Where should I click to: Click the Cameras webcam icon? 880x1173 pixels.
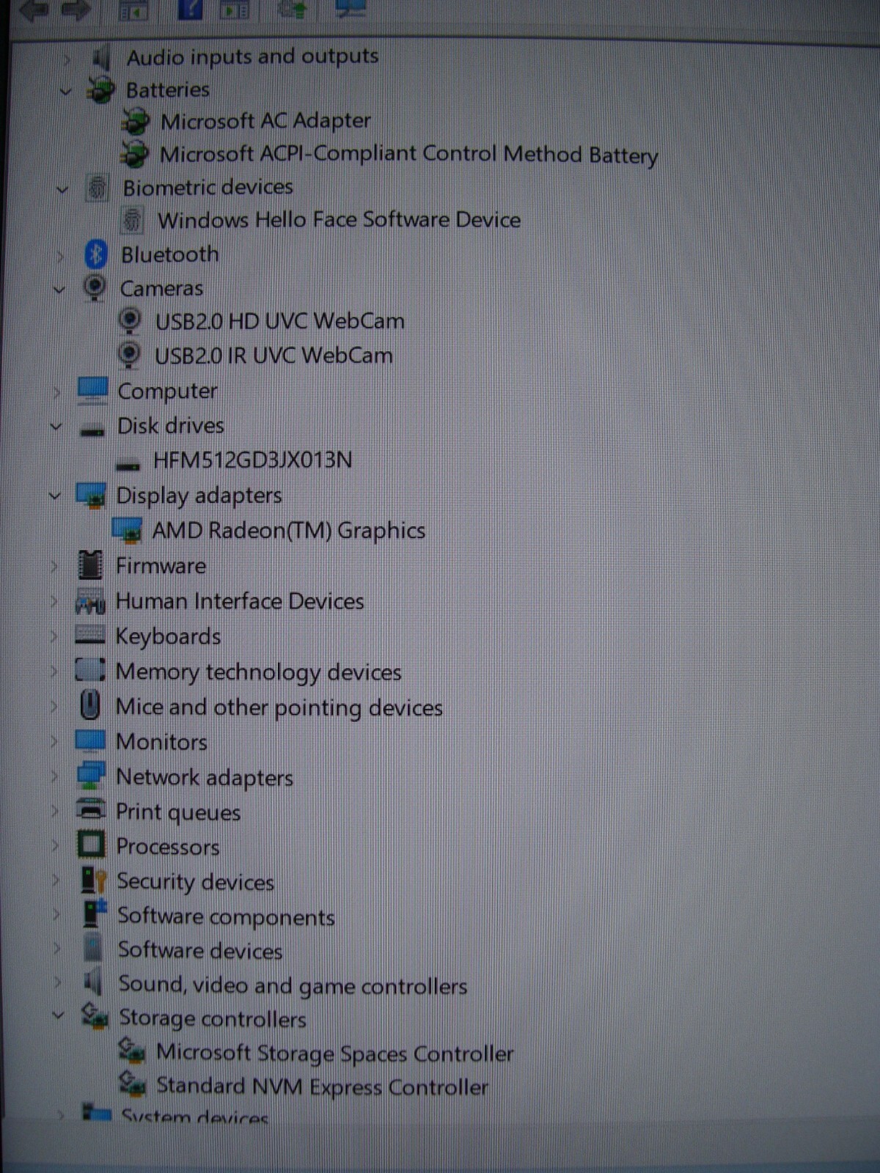[95, 287]
